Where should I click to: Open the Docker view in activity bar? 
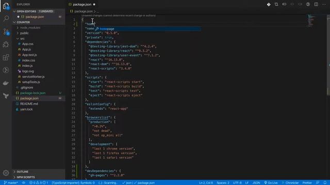[6, 83]
